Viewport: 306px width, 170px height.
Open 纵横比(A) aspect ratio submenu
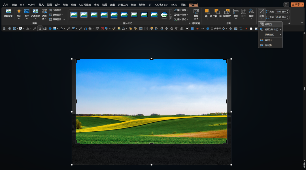pos(270,35)
